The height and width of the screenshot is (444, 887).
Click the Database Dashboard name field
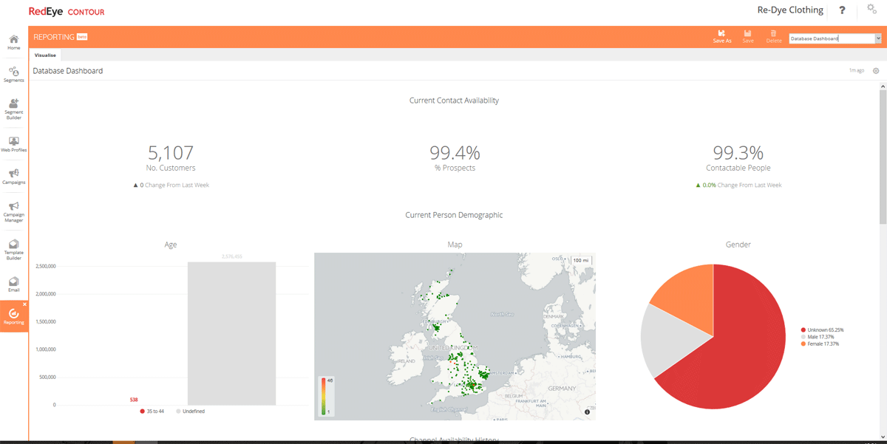point(831,38)
